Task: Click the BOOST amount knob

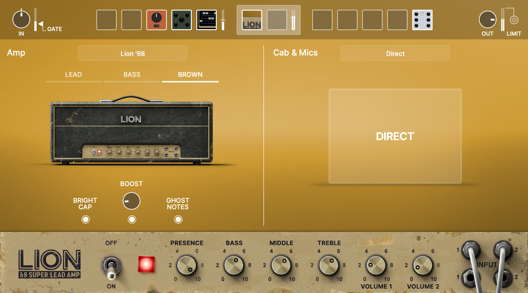Action: [x=131, y=201]
